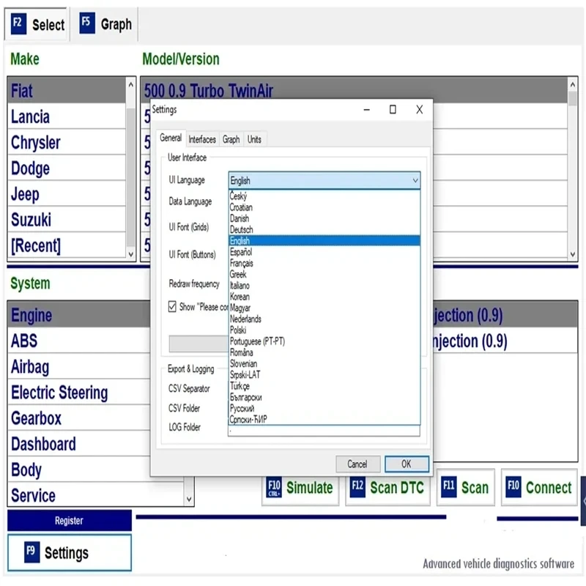Screen dimensions: 586x586
Task: Select Lancia in the Make list
Action: (x=67, y=116)
